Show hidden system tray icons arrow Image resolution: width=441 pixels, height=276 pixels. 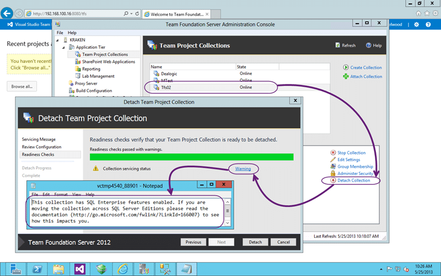(x=381, y=269)
